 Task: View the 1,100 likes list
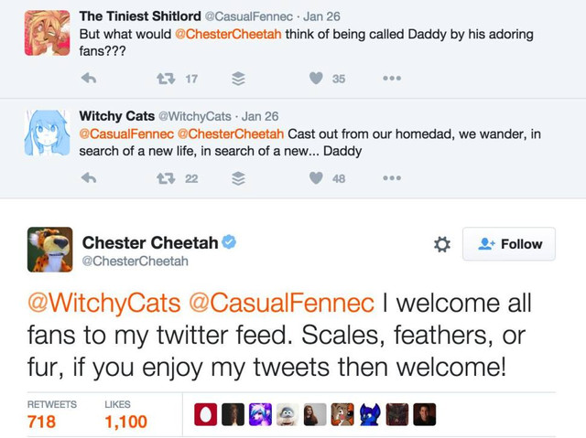coord(126,414)
